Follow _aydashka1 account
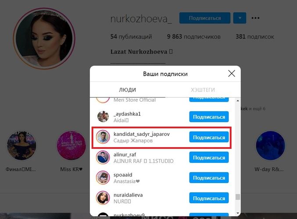This screenshot has width=297, height=219. click(209, 117)
